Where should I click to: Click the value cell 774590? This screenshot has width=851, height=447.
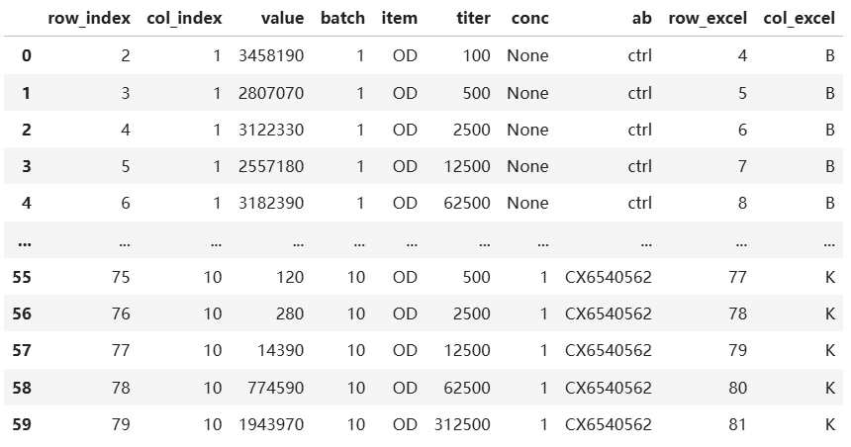[276, 389]
